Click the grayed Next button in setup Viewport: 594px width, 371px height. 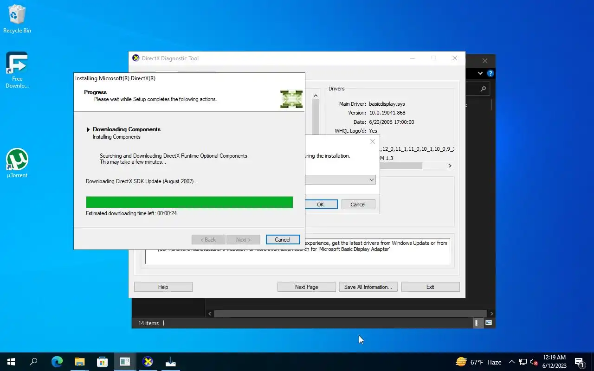243,240
